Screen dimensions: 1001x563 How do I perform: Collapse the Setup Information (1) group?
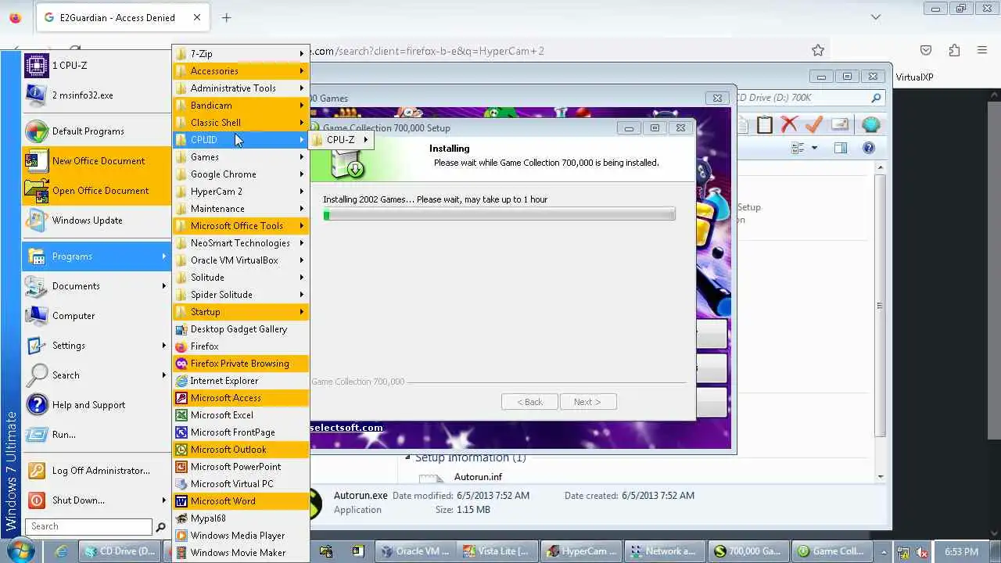(x=407, y=457)
